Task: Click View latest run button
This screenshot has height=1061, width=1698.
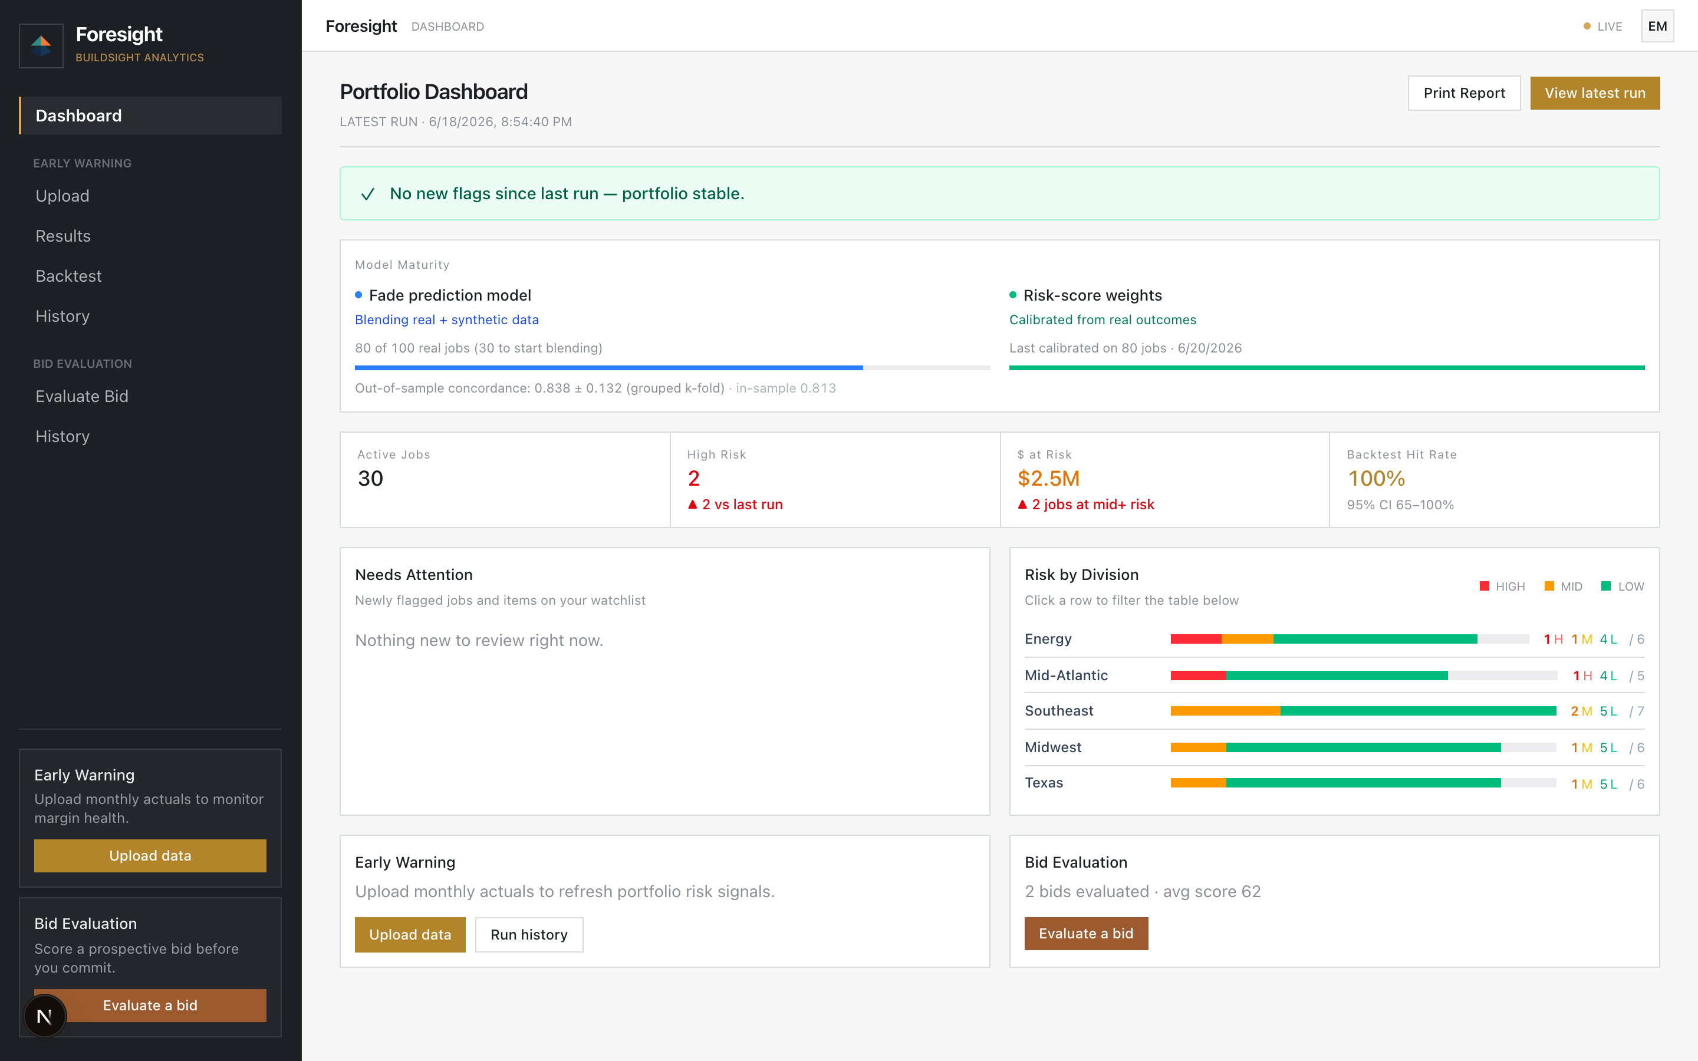Action: pyautogui.click(x=1595, y=93)
